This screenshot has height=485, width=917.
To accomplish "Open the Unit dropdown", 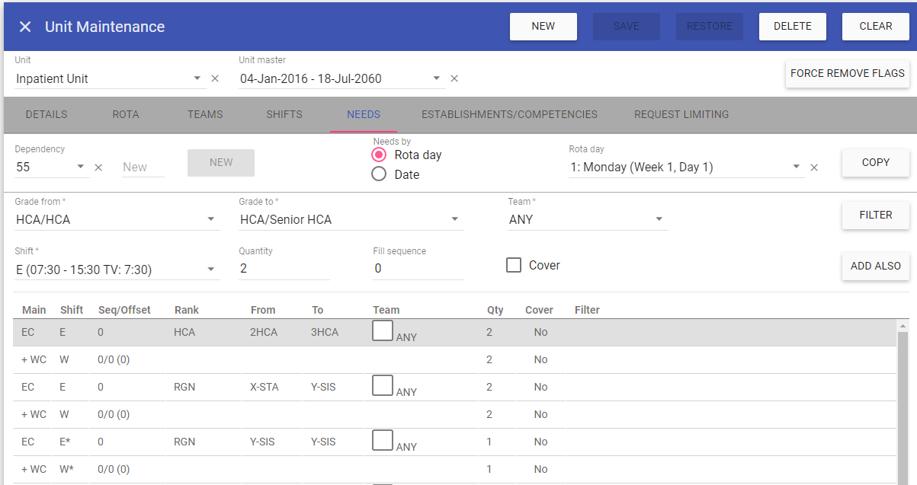I will tap(197, 78).
